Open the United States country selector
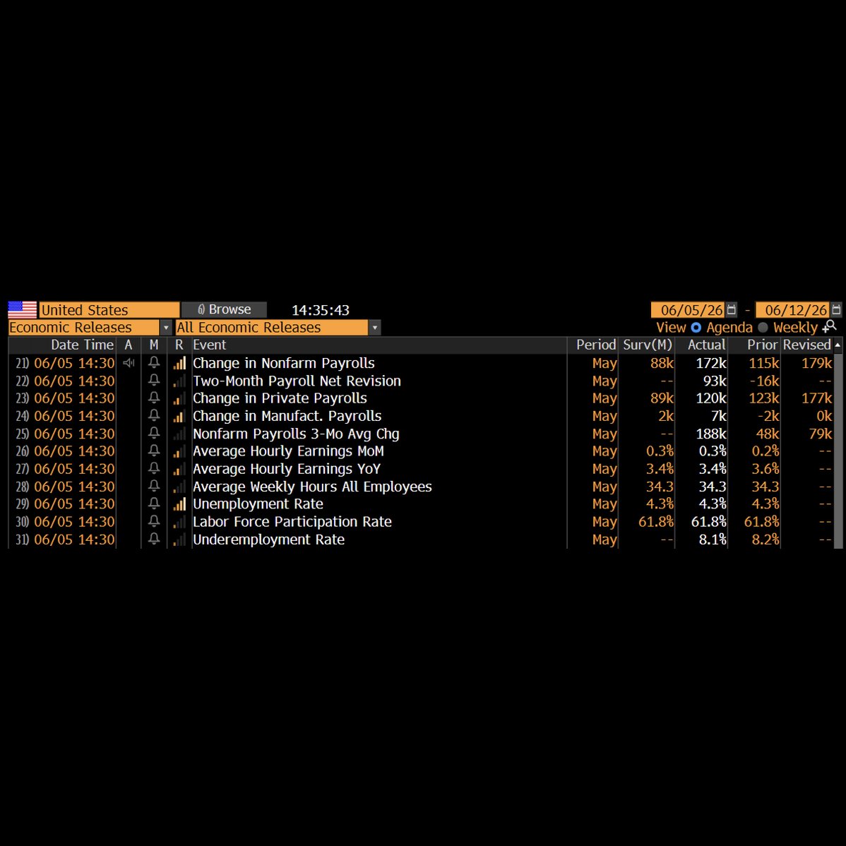The height and width of the screenshot is (846, 846). [x=109, y=310]
